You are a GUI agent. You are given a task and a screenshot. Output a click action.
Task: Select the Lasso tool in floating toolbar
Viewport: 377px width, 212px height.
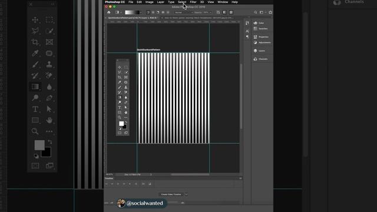120,72
